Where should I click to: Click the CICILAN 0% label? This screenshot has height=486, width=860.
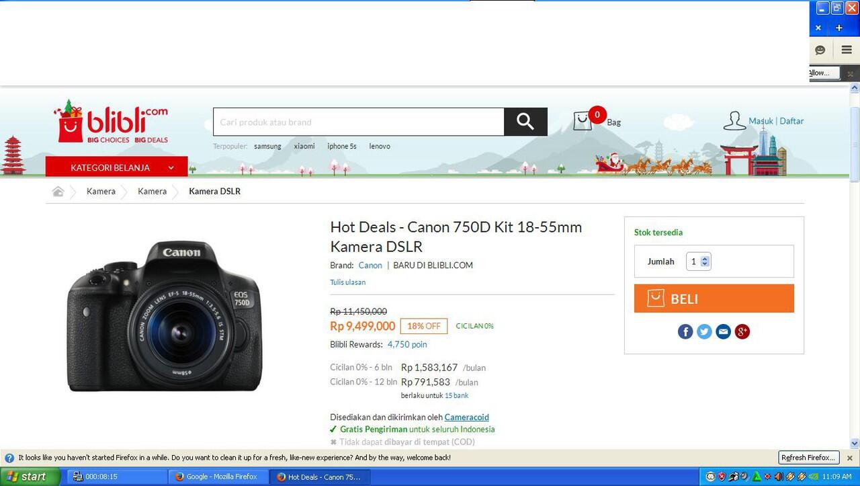(x=474, y=326)
